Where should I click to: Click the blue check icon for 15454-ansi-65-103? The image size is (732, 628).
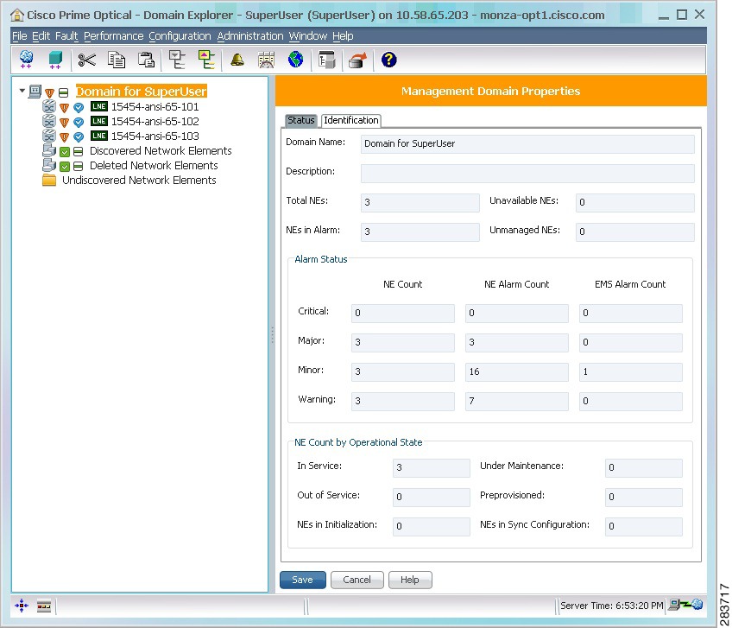pyautogui.click(x=79, y=136)
